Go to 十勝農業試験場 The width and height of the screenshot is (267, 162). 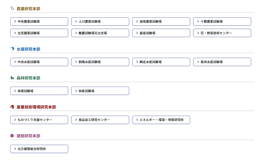coord(222,22)
